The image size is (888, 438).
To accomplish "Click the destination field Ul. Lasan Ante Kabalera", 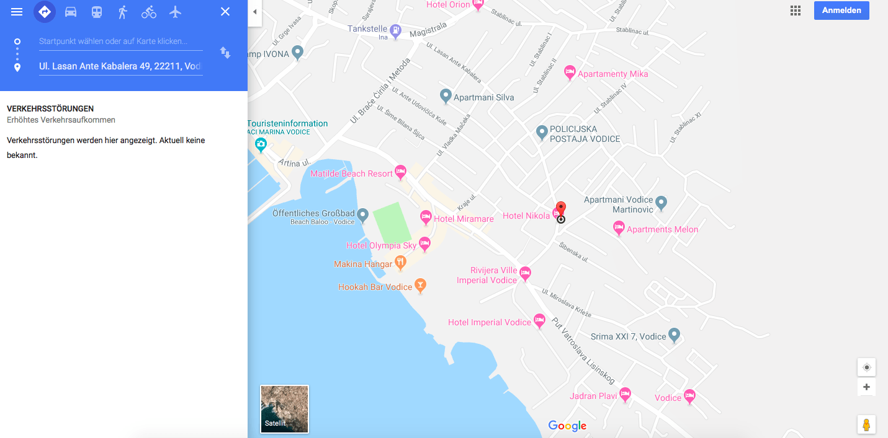I will point(120,66).
